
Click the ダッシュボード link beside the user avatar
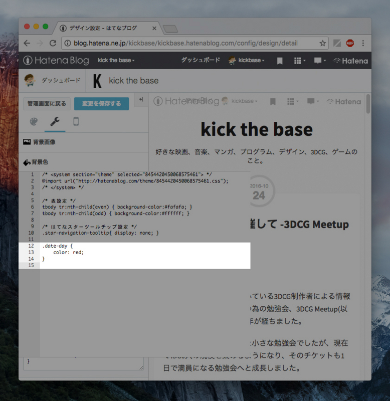tap(61, 80)
